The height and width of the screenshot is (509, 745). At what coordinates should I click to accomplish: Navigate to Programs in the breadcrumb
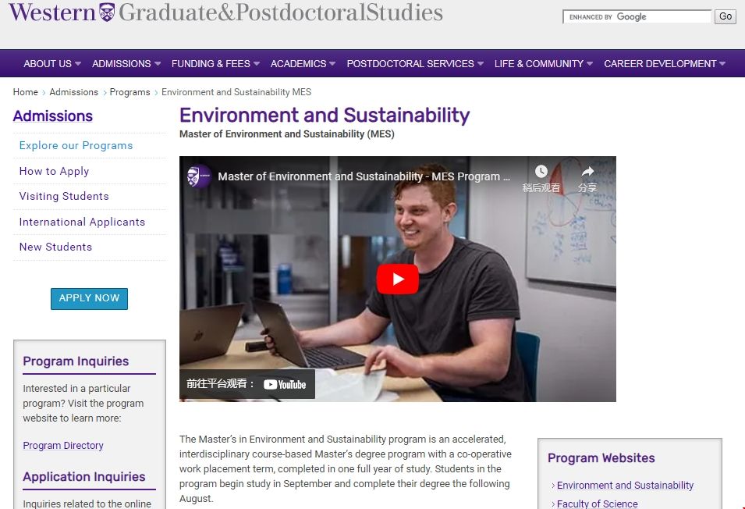pos(129,92)
